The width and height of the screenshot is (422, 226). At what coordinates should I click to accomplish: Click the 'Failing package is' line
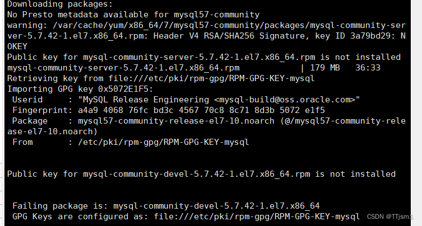(166, 206)
